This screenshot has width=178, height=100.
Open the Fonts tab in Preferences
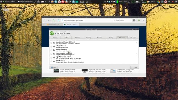pyautogui.click(x=66, y=38)
